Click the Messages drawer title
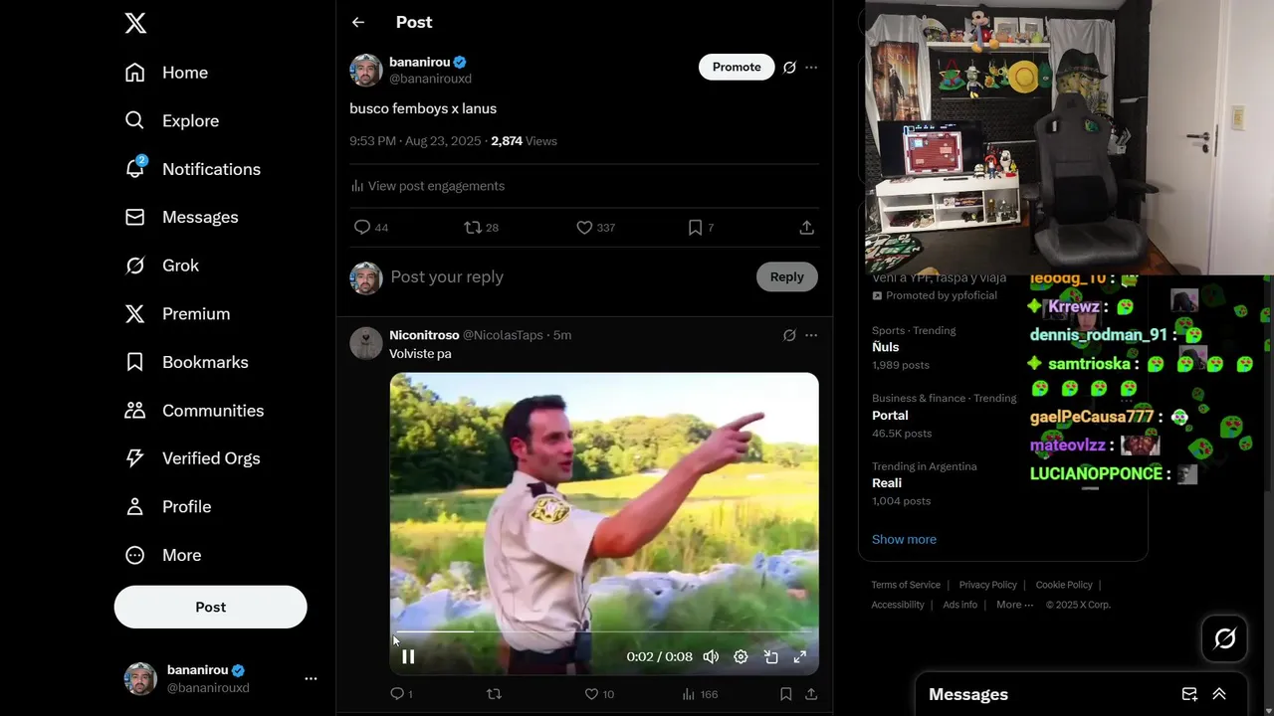1274x716 pixels. point(968,694)
